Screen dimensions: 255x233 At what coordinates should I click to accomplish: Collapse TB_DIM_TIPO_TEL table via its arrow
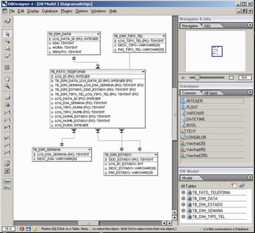pos(164,36)
